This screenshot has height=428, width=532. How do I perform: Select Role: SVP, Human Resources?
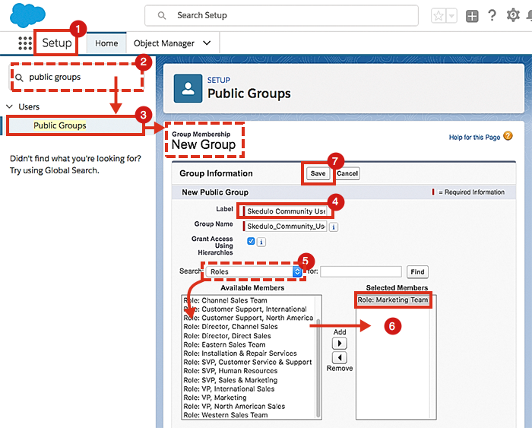click(x=230, y=371)
